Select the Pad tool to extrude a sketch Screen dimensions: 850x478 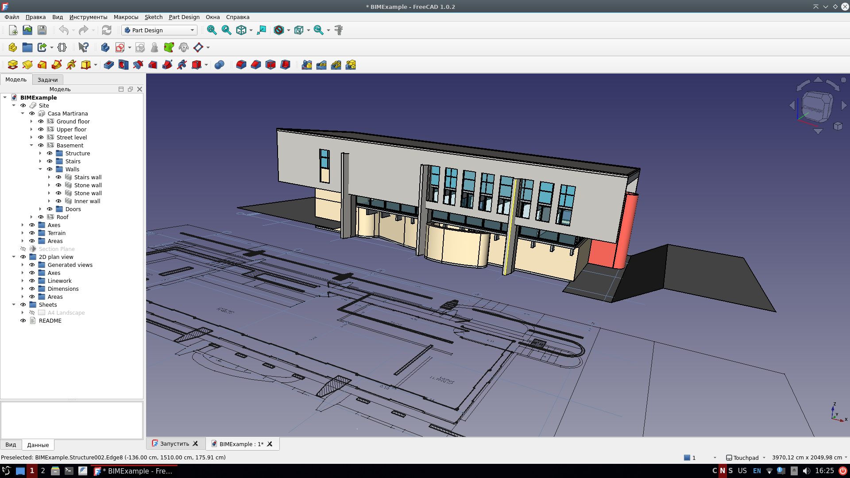click(x=12, y=65)
